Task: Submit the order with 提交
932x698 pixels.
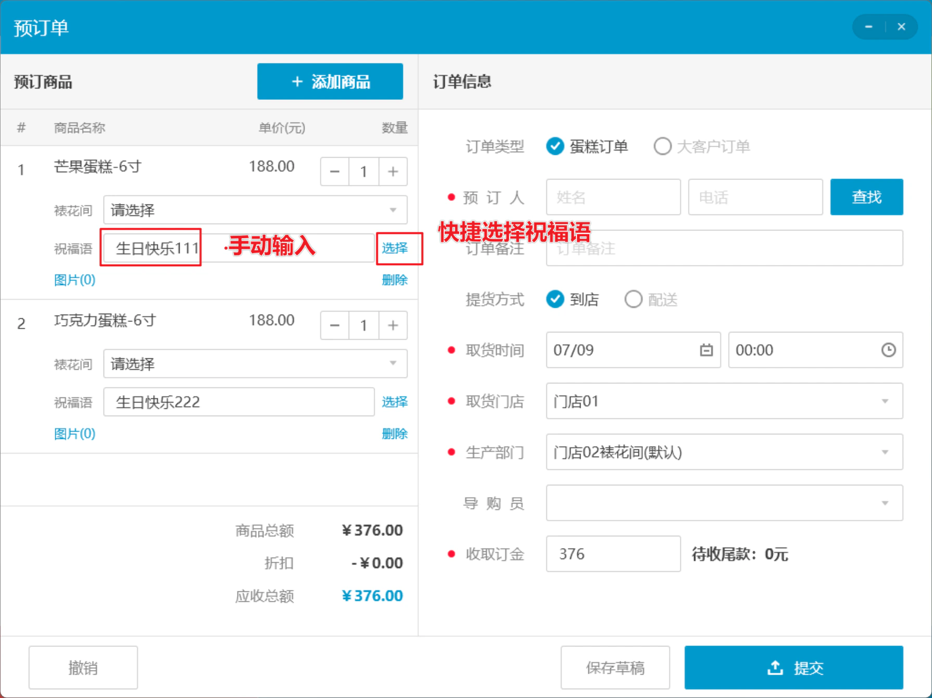Action: coord(794,667)
